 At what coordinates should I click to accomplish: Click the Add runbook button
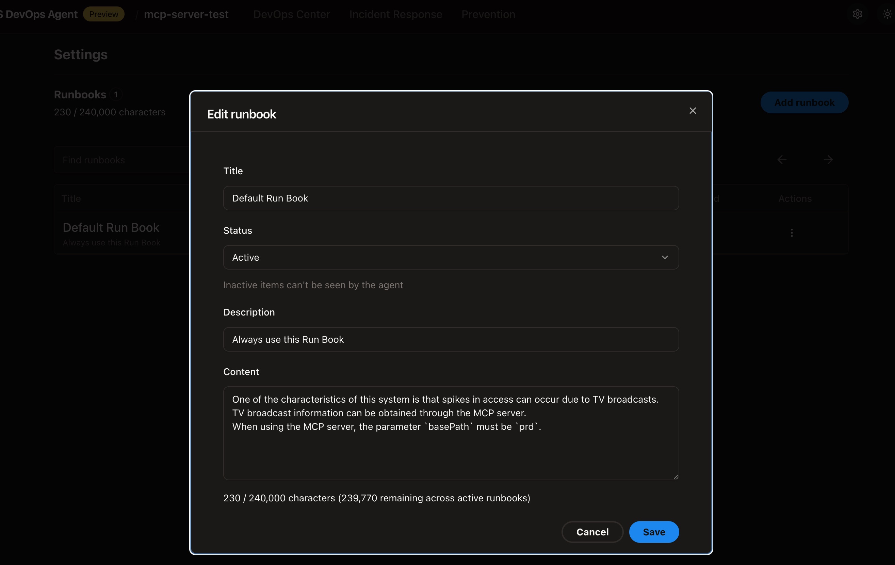(804, 102)
